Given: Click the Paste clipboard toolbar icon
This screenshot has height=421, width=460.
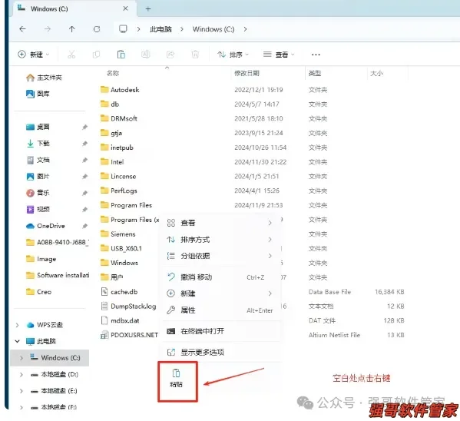Looking at the screenshot, I should 121,55.
